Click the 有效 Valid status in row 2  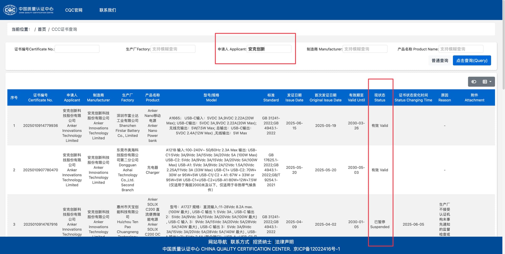(x=380, y=170)
